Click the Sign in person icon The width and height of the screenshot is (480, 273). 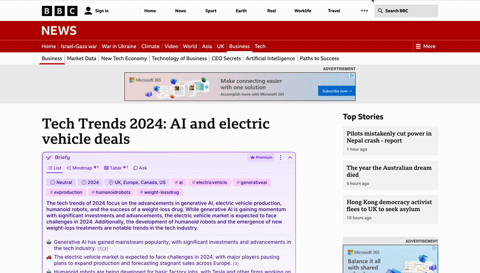point(88,11)
